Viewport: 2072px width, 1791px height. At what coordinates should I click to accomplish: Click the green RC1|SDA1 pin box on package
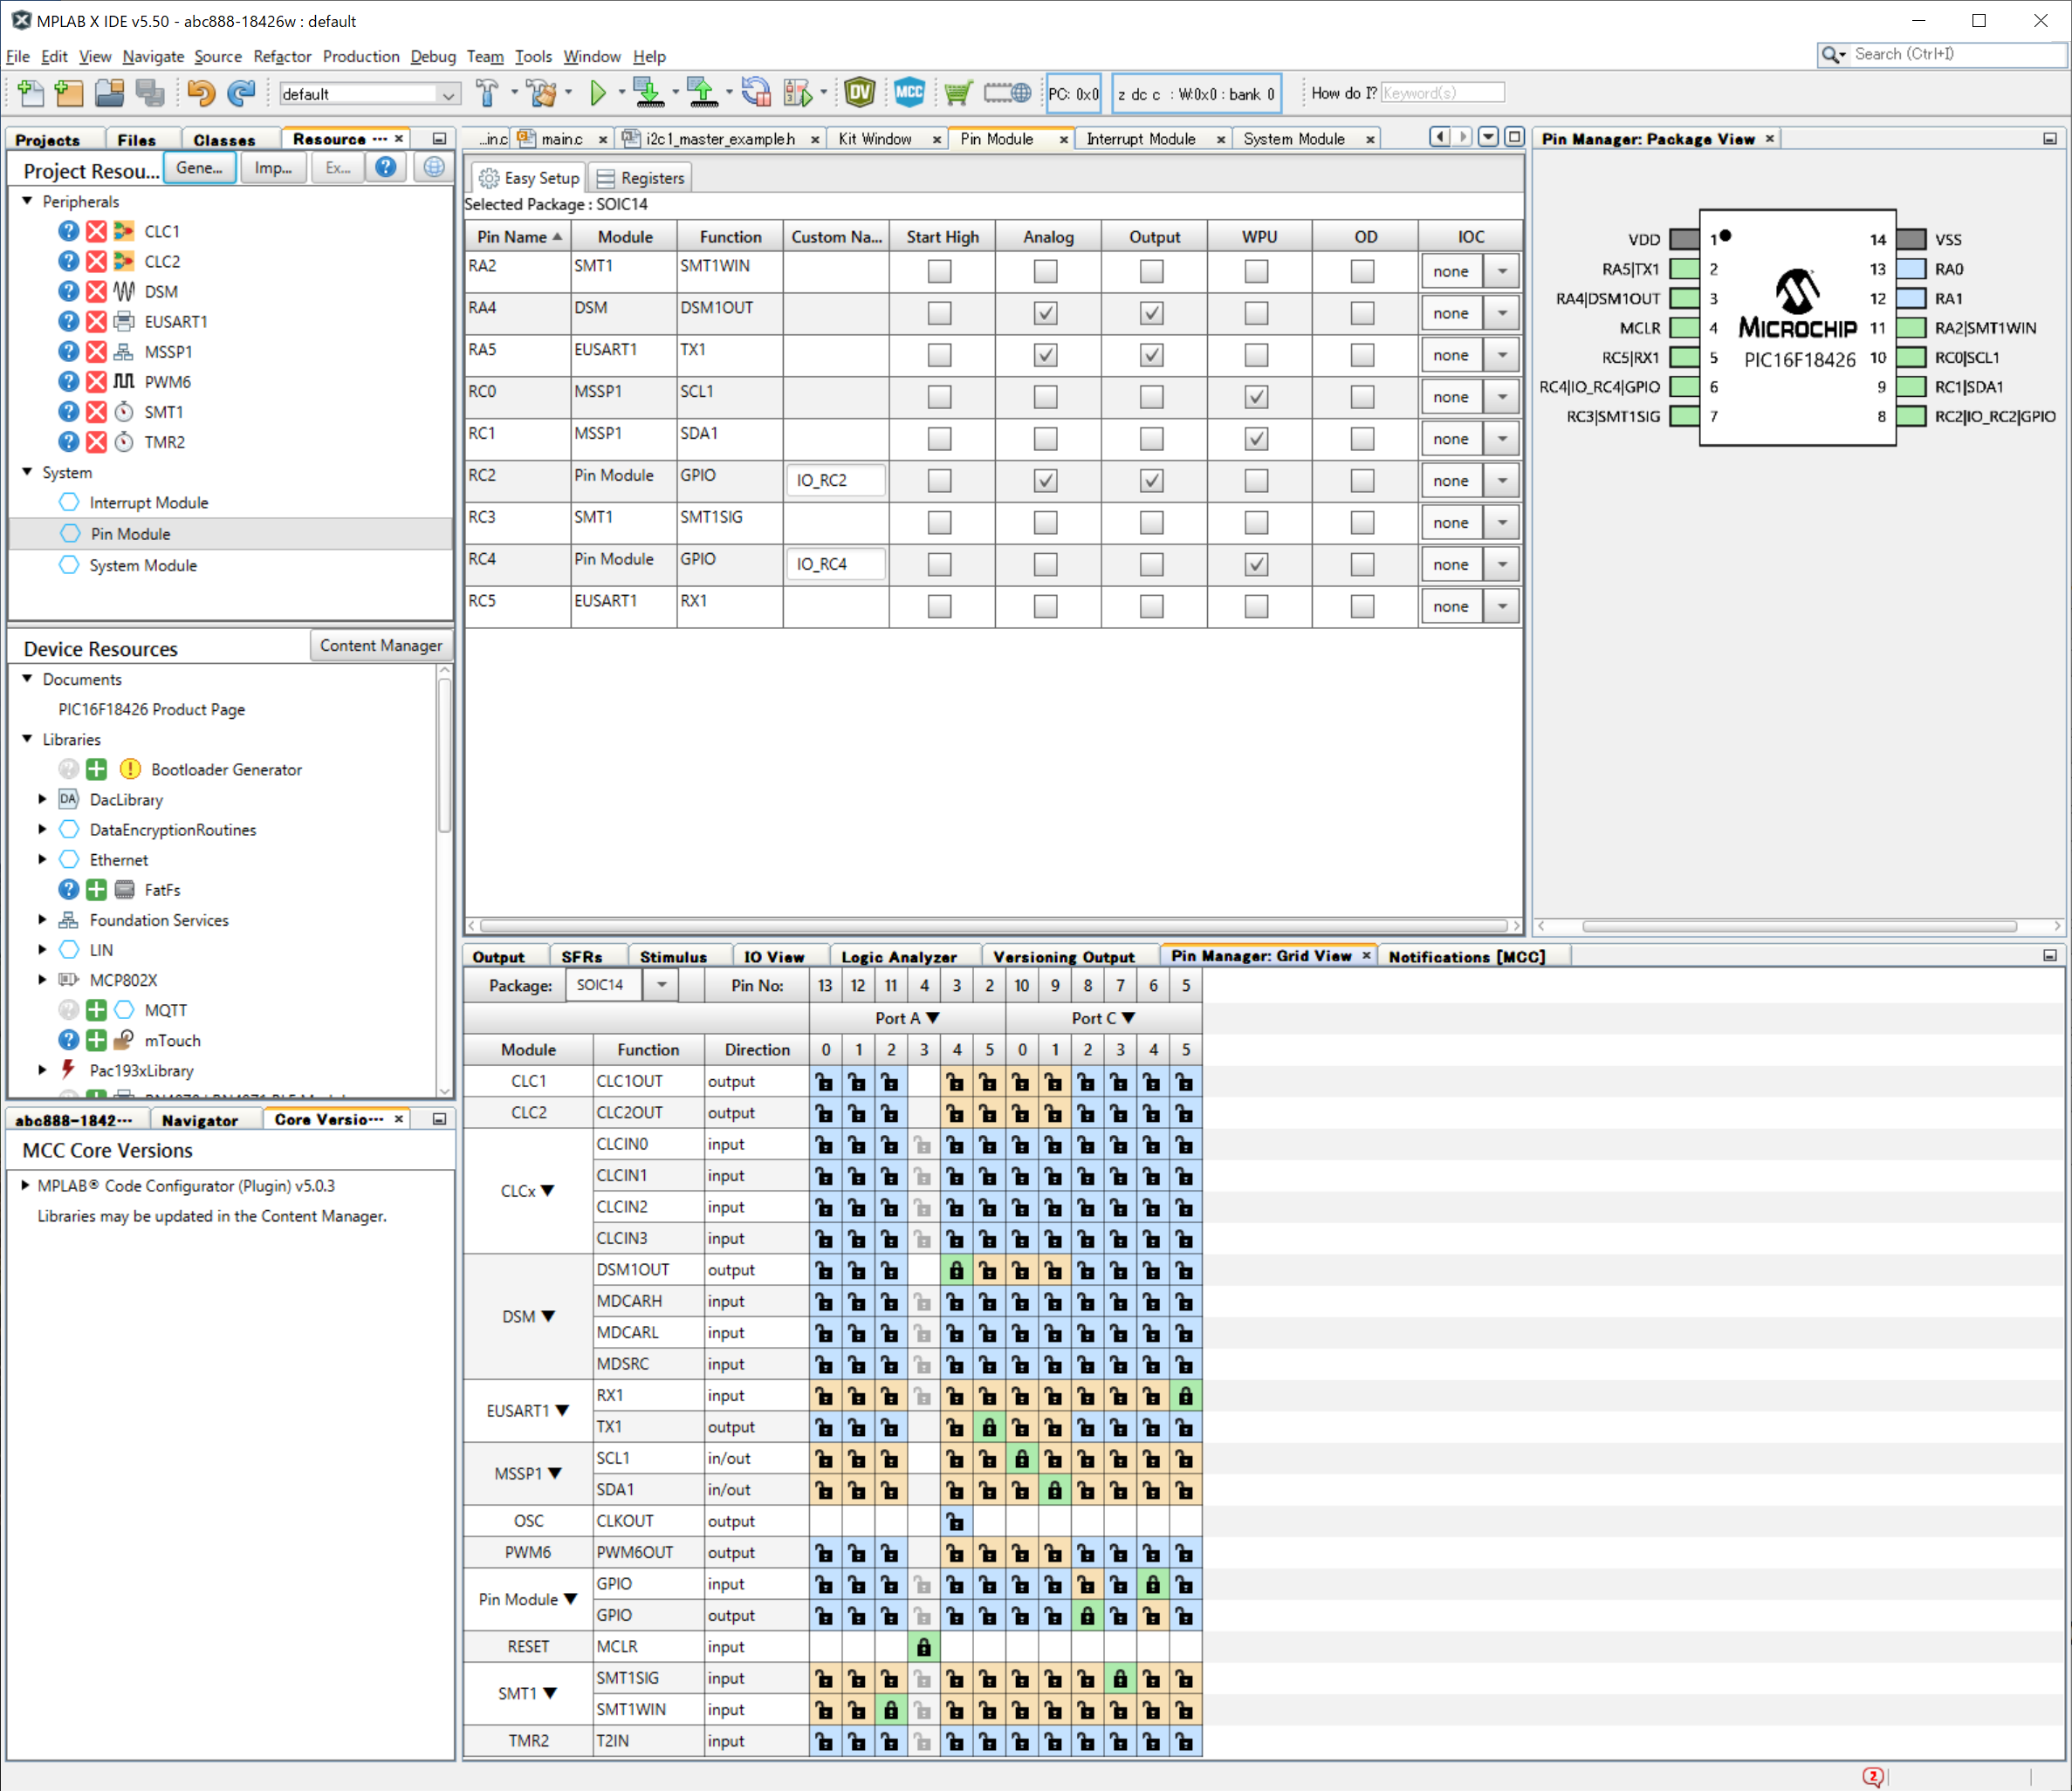[x=1911, y=386]
